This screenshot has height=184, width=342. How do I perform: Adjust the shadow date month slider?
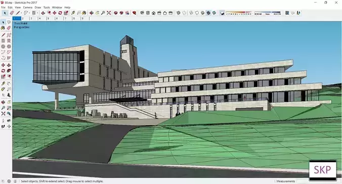pyautogui.click(x=239, y=13)
